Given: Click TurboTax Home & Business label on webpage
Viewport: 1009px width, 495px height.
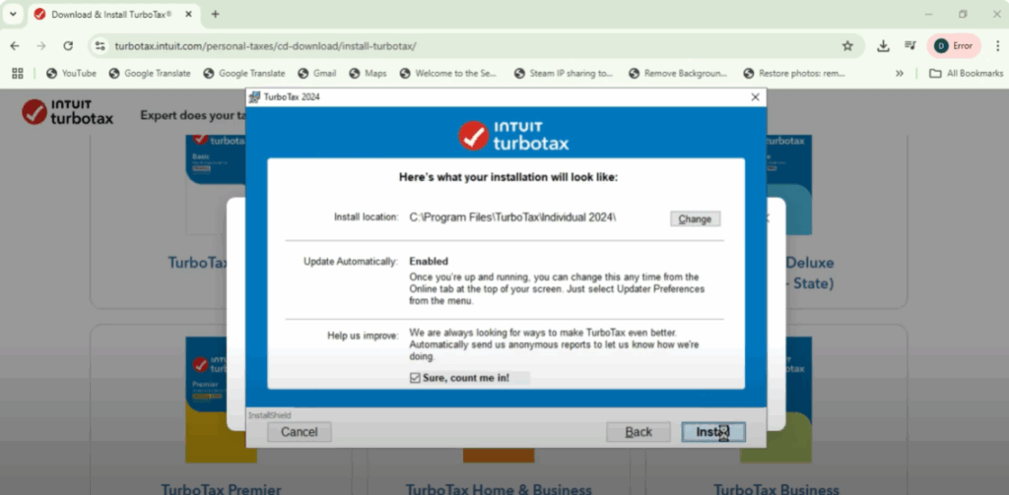Looking at the screenshot, I should coord(498,489).
